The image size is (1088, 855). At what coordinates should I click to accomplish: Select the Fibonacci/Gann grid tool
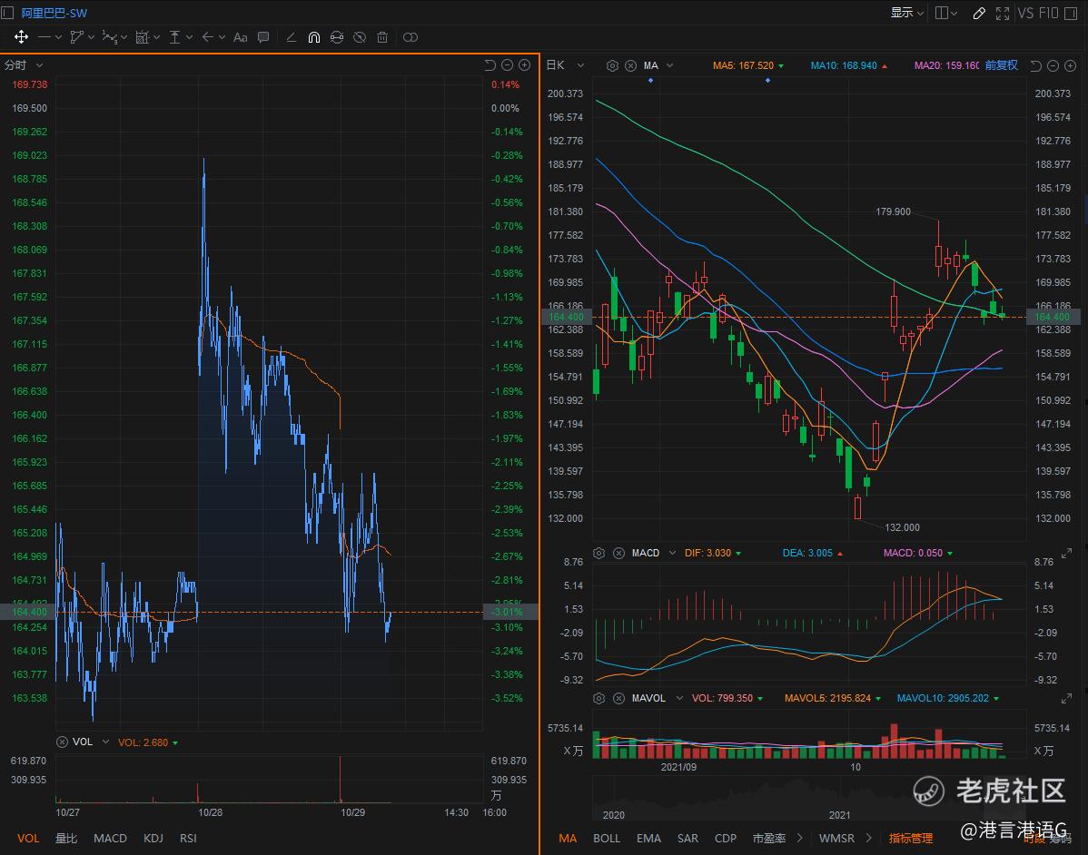pos(143,37)
